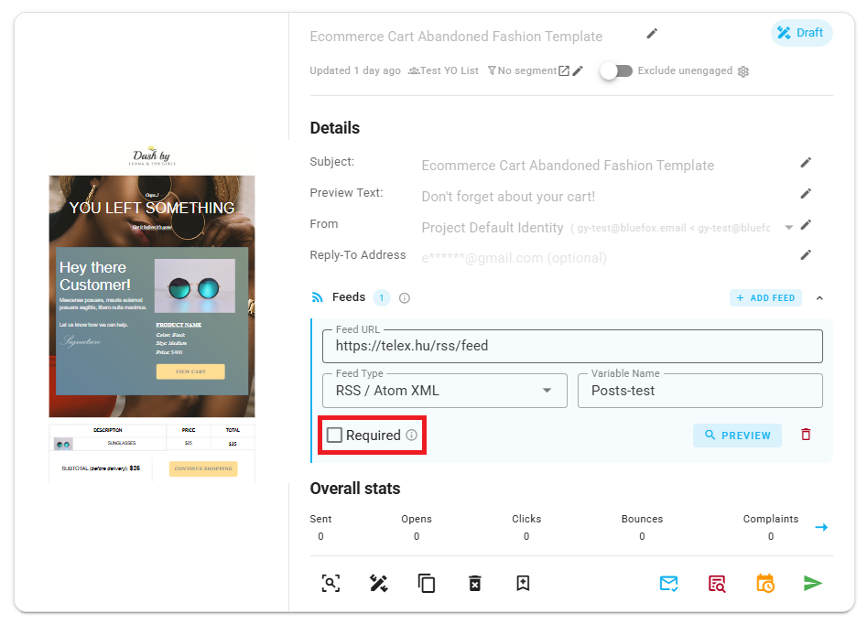Schedule campaign with orange calendar icon
867x624 pixels.
pyautogui.click(x=764, y=583)
